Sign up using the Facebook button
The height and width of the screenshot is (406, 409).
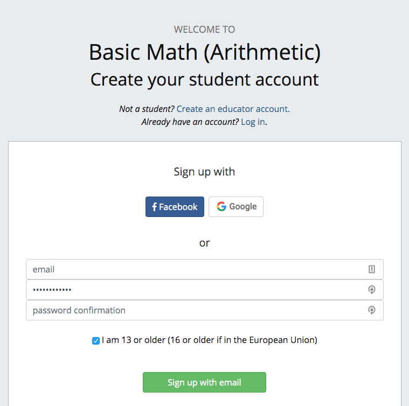pyautogui.click(x=175, y=207)
